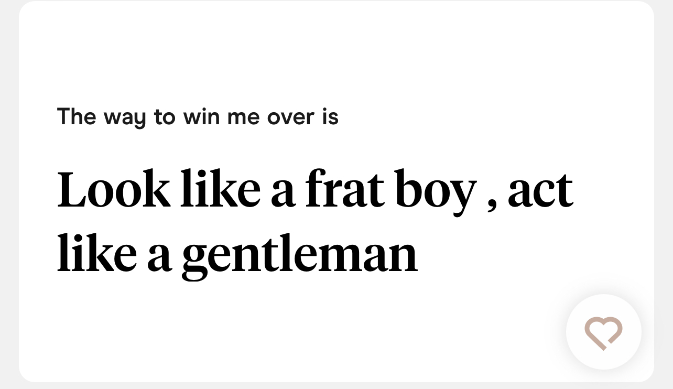Send a like using the heart outline
Image resolution: width=673 pixels, height=389 pixels.
point(603,332)
